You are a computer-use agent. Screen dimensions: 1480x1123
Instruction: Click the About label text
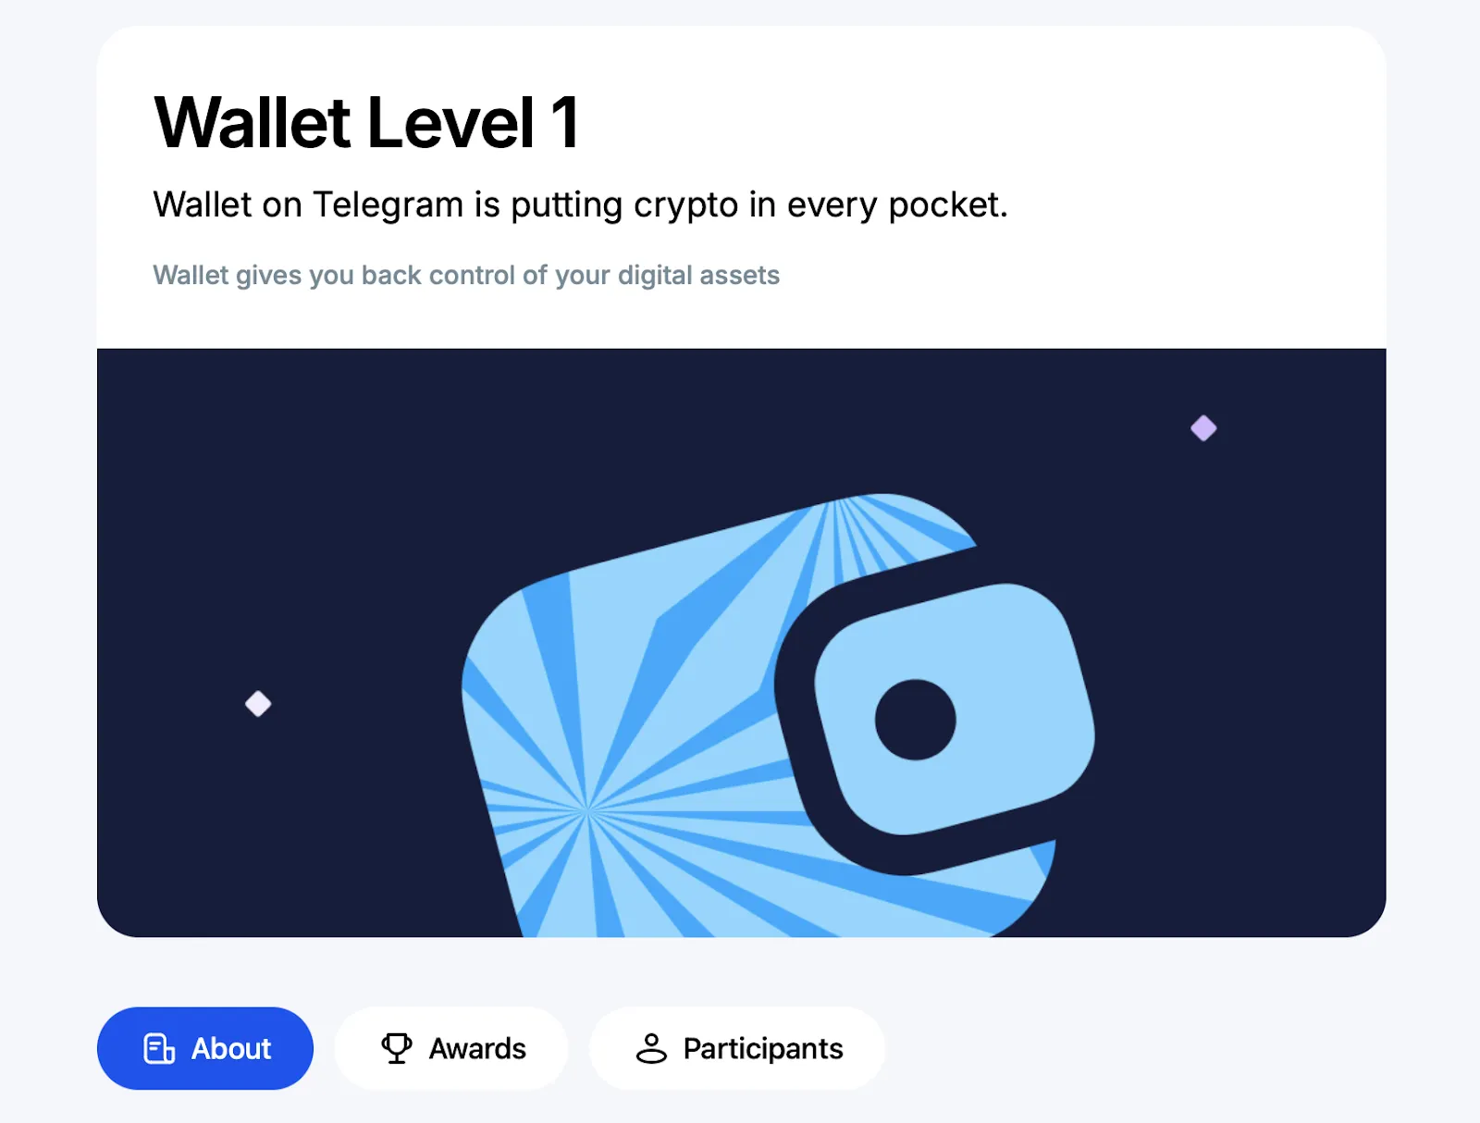pos(231,1048)
